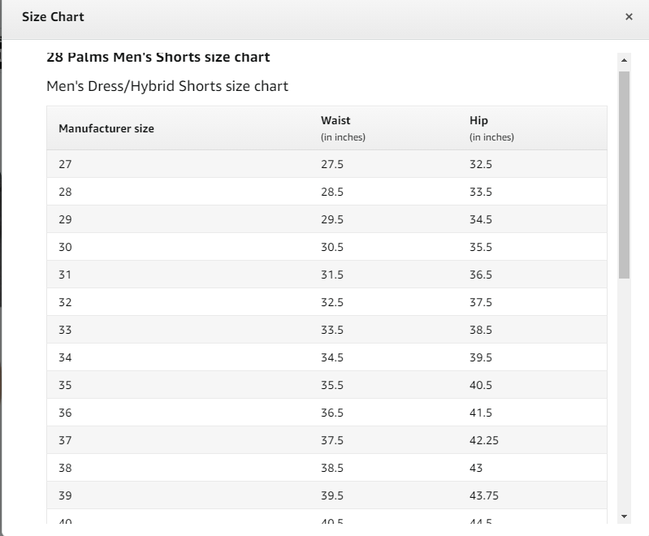Select waist value 38.5

[x=332, y=468]
